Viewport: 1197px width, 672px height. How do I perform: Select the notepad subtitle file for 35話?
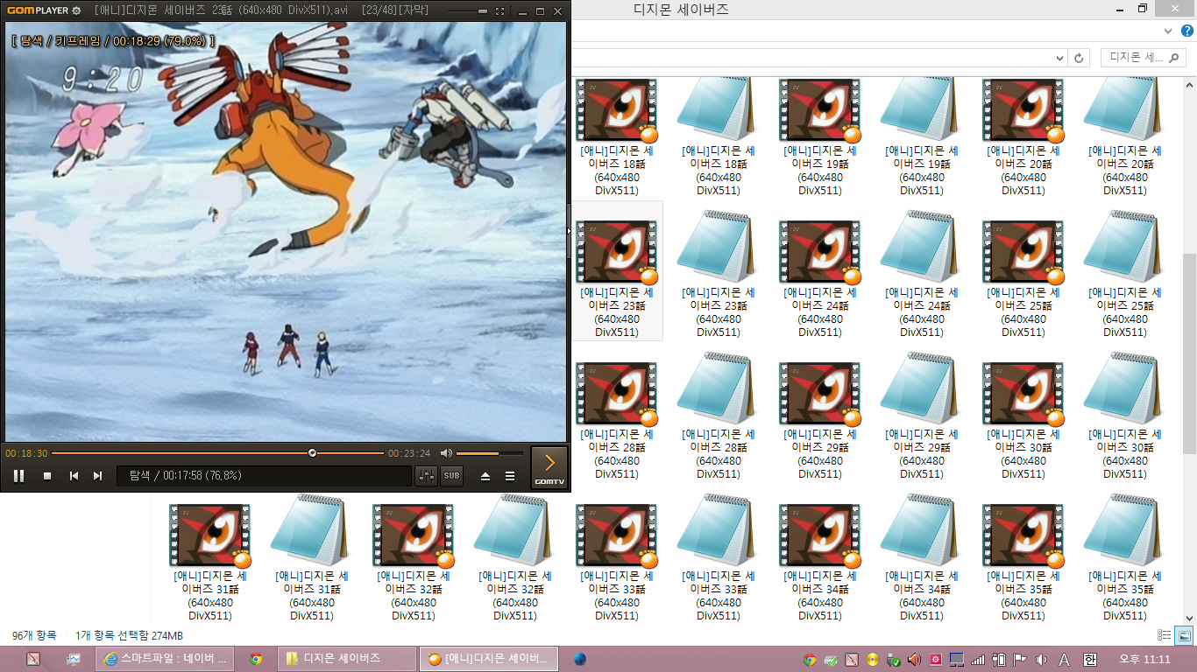[1125, 558]
